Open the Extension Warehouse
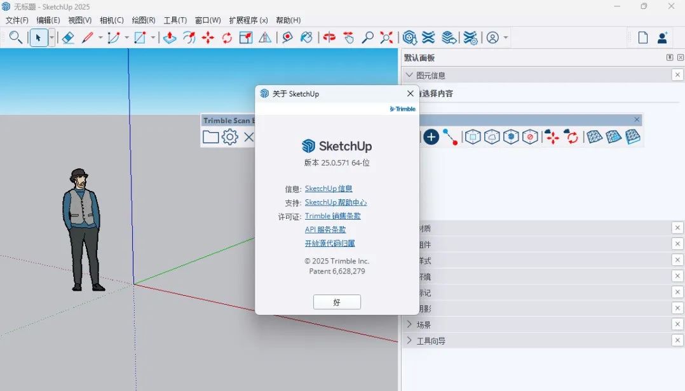 tap(428, 37)
